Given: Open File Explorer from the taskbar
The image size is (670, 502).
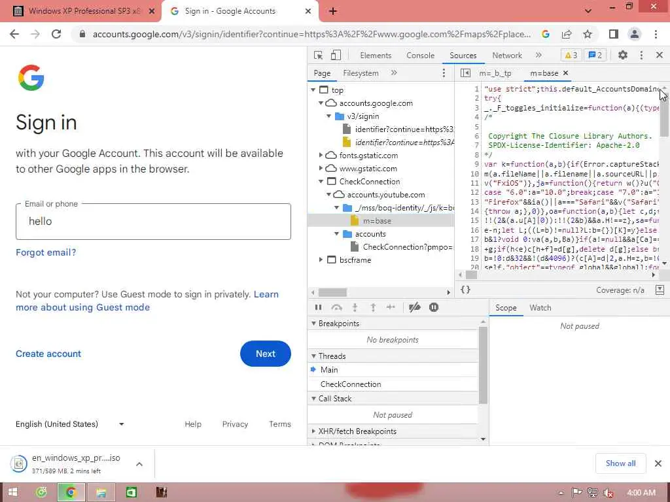Looking at the screenshot, I should click(101, 492).
